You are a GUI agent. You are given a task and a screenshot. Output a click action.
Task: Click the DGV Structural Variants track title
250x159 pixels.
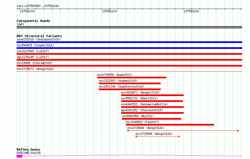(x=39, y=36)
